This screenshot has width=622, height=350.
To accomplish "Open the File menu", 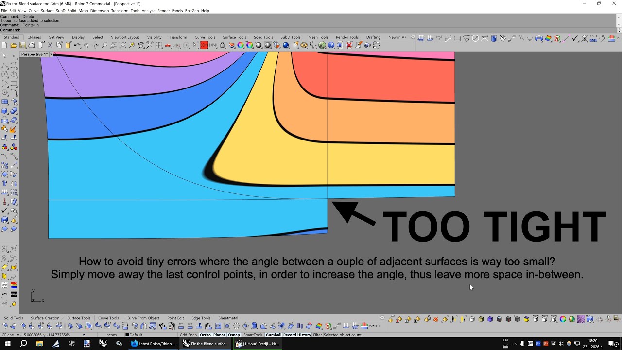I will pos(4,11).
